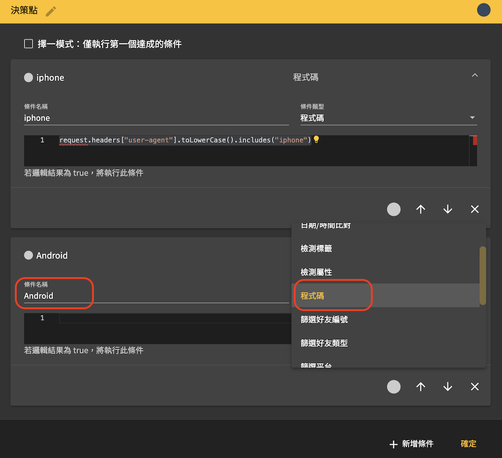Select 檢測屬性 from the dropdown list

pos(385,272)
